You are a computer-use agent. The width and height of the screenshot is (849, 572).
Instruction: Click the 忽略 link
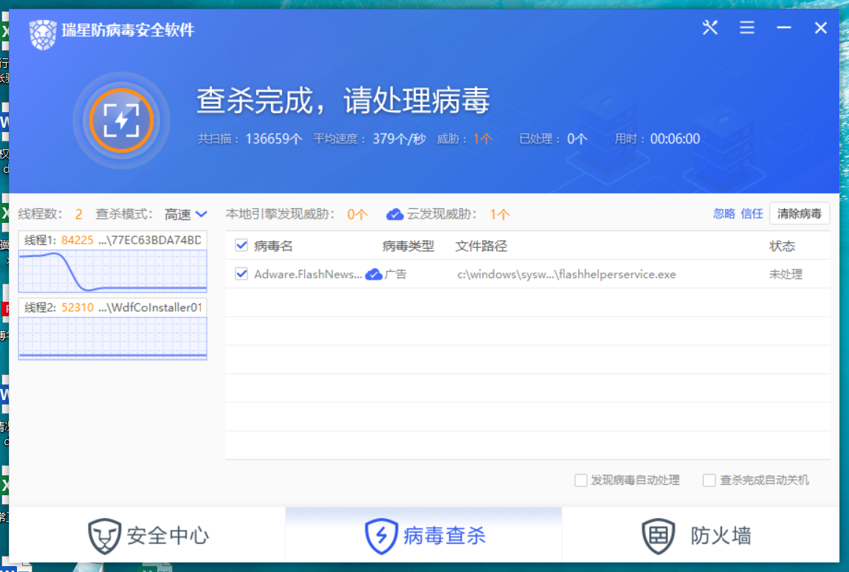[x=724, y=214]
